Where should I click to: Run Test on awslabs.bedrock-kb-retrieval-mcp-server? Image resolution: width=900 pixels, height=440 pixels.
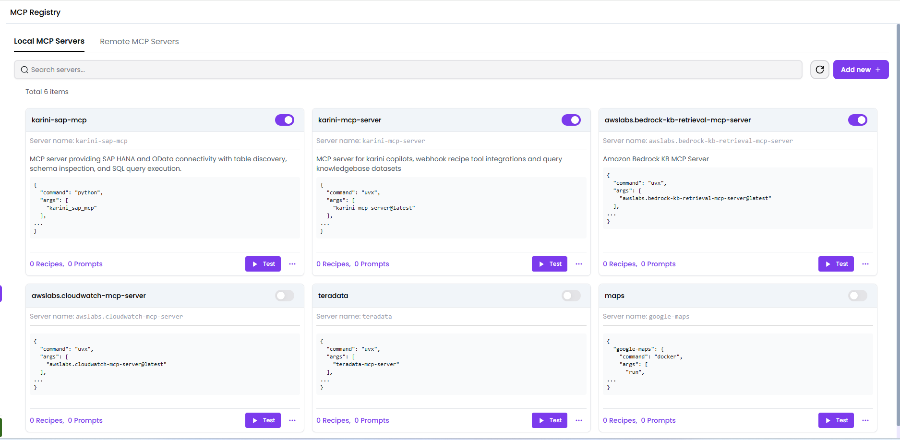coord(836,263)
